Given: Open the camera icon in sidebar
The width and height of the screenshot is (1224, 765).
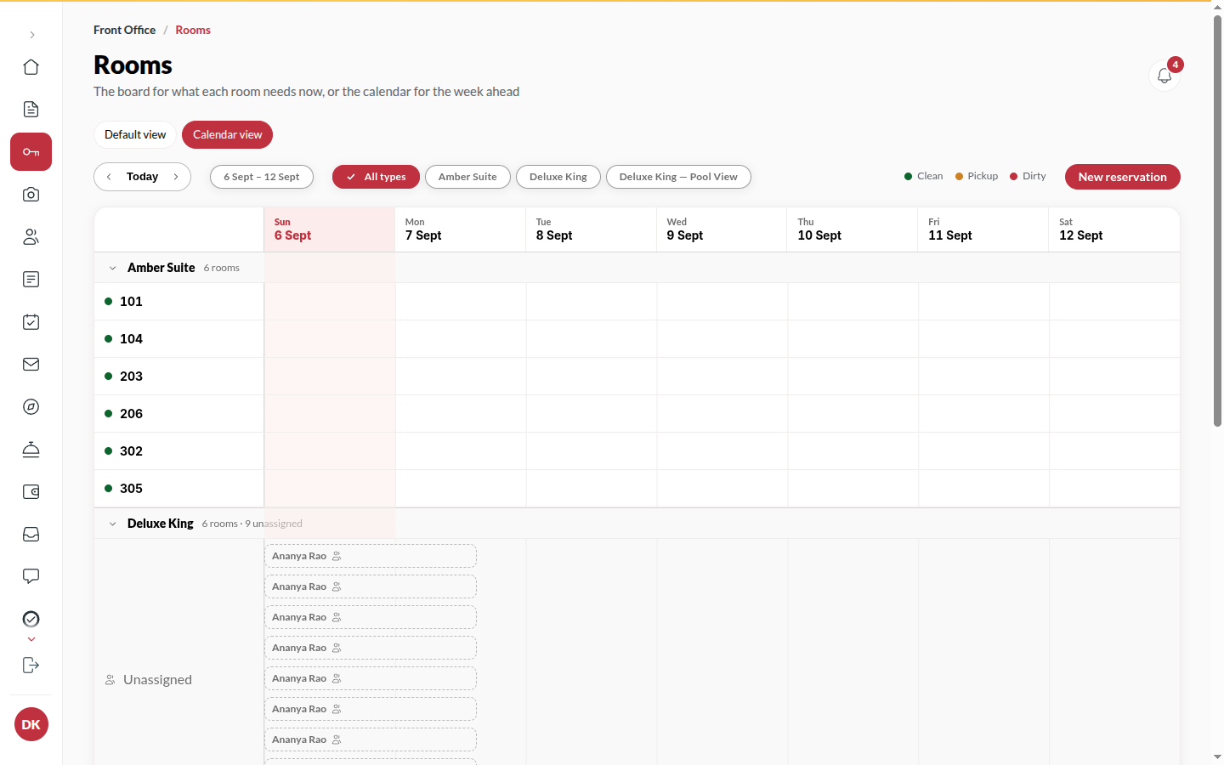Looking at the screenshot, I should pos(31,195).
